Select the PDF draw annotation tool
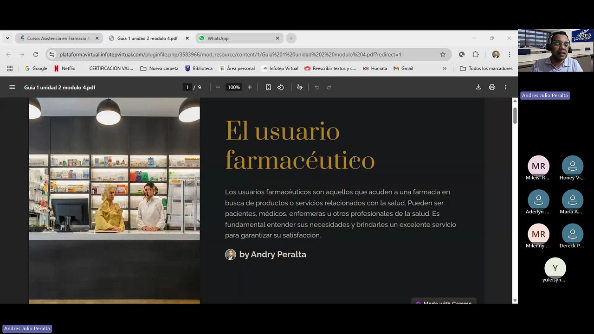Viewport: 594px width, 334px height. (x=299, y=87)
